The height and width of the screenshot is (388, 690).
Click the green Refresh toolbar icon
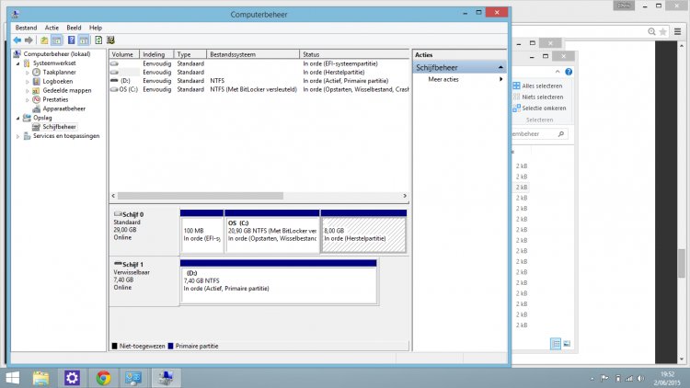pyautogui.click(x=98, y=40)
